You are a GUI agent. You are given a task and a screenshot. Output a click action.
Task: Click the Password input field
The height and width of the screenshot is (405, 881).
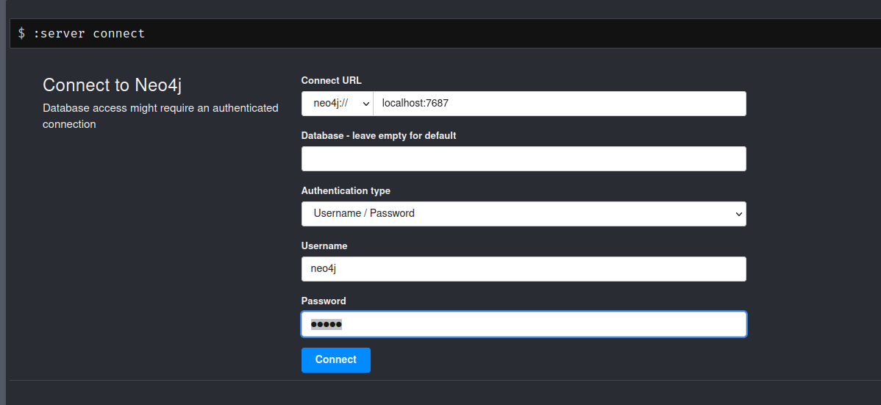pos(524,324)
